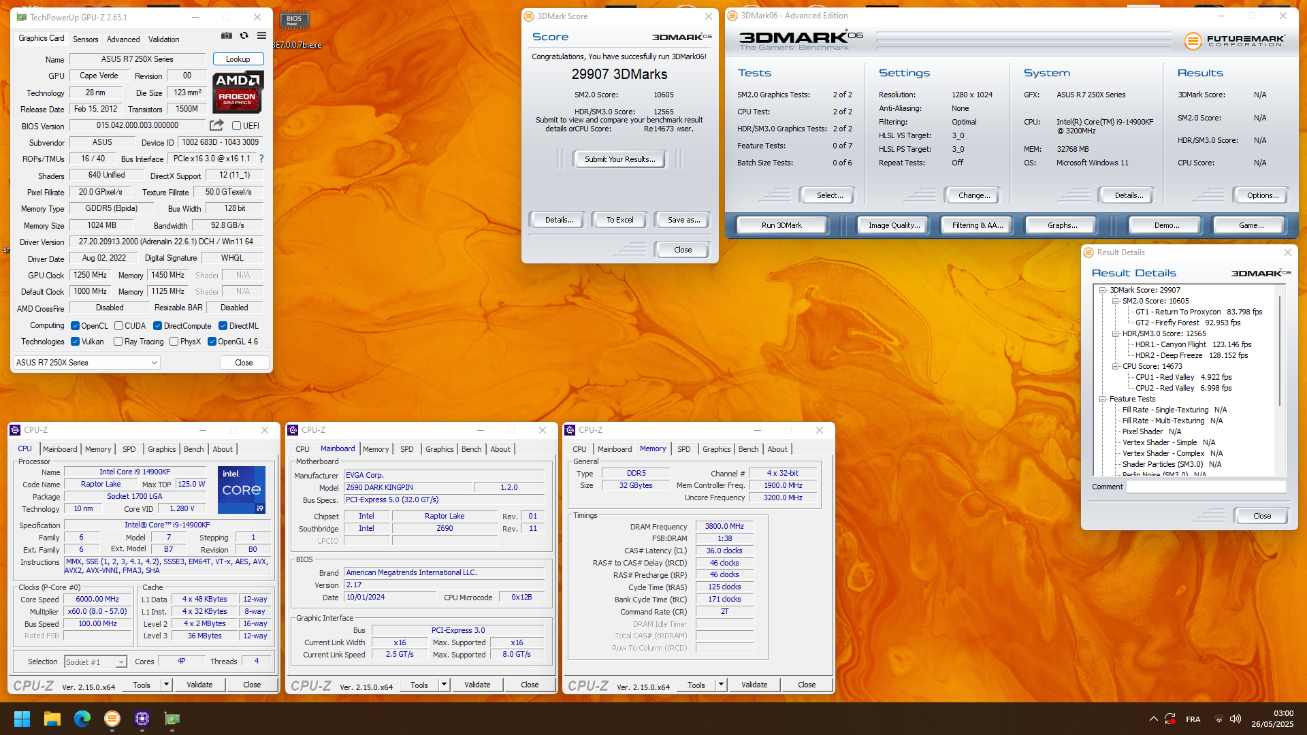
Task: Open the ASUS R7 250X Series GPU dropdown
Action: 87,363
